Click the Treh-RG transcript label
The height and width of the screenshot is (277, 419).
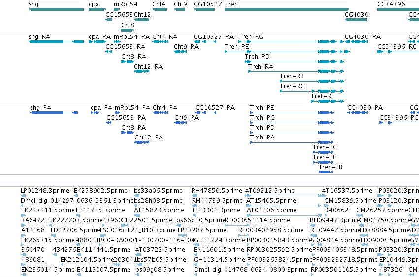click(x=251, y=37)
